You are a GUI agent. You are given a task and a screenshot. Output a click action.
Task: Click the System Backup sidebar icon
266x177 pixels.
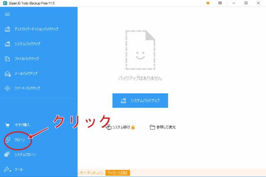[x=7, y=44]
